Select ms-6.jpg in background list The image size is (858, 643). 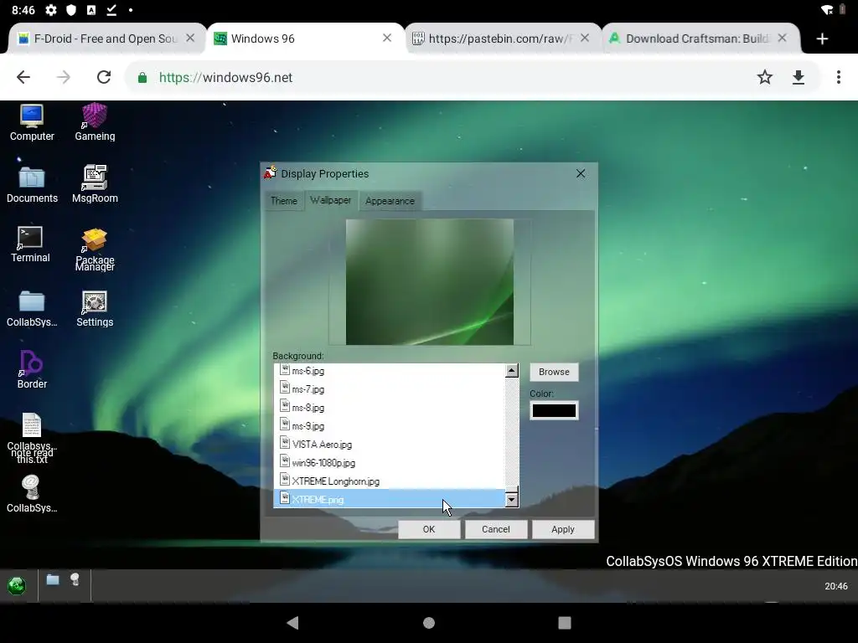389,371
